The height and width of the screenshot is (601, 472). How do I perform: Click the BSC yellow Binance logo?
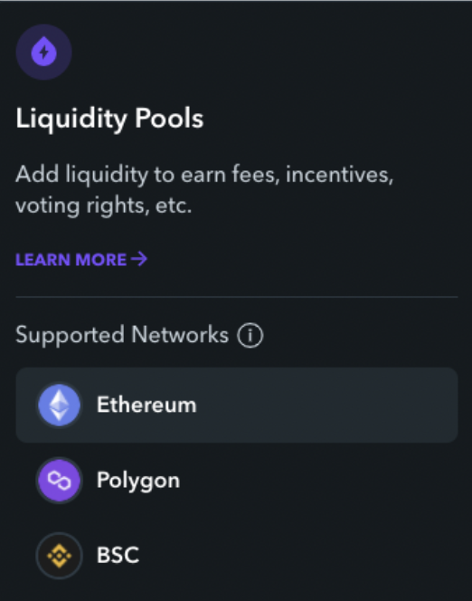click(59, 555)
